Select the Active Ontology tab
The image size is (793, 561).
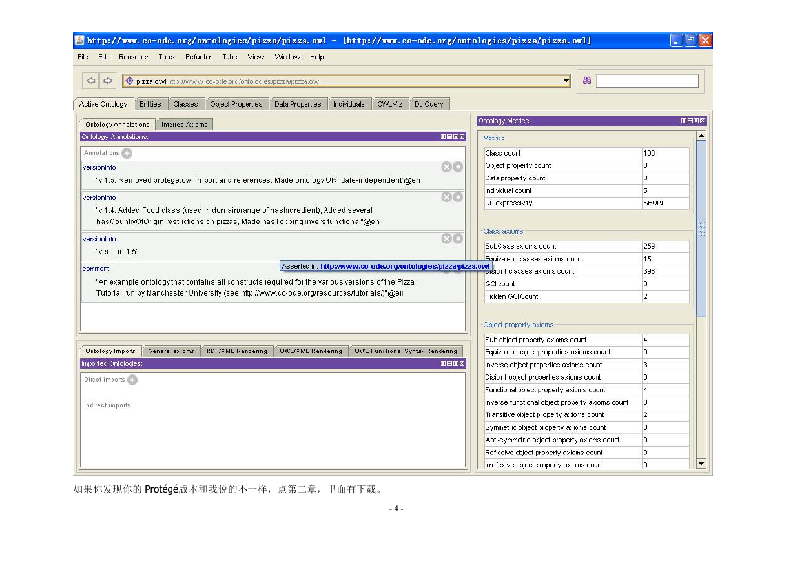tap(103, 104)
